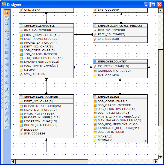
Task: Select the arrow pointer tool
Action: (x=7, y=12)
